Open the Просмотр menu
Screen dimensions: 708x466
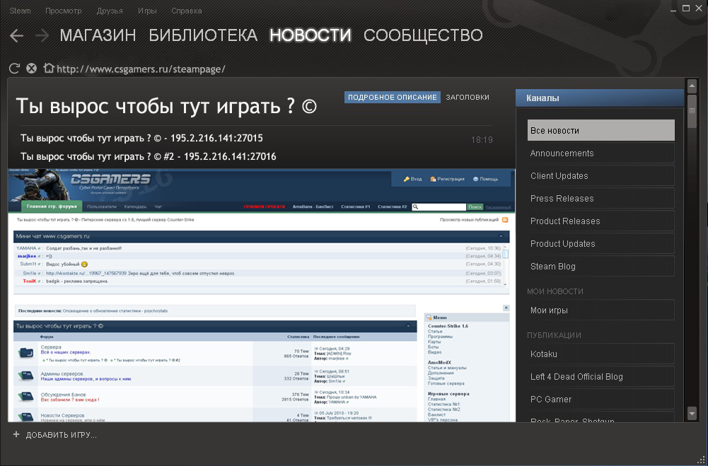(x=63, y=11)
